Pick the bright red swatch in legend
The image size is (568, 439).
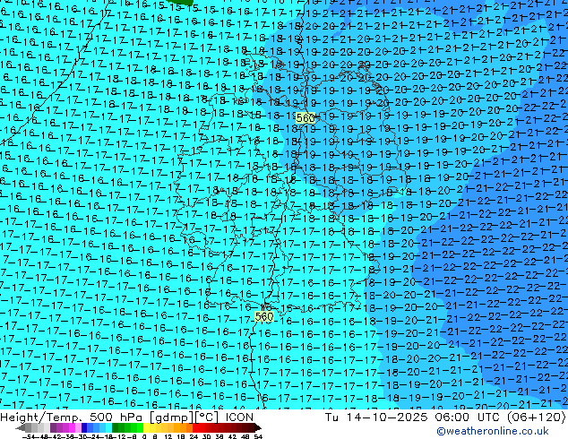pyautogui.click(x=195, y=427)
